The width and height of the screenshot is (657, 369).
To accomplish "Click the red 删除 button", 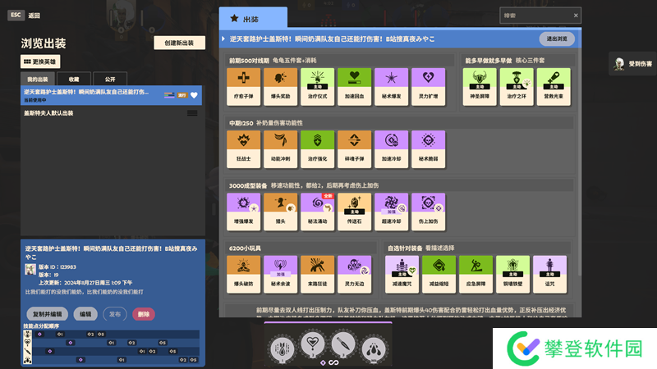I will [144, 314].
